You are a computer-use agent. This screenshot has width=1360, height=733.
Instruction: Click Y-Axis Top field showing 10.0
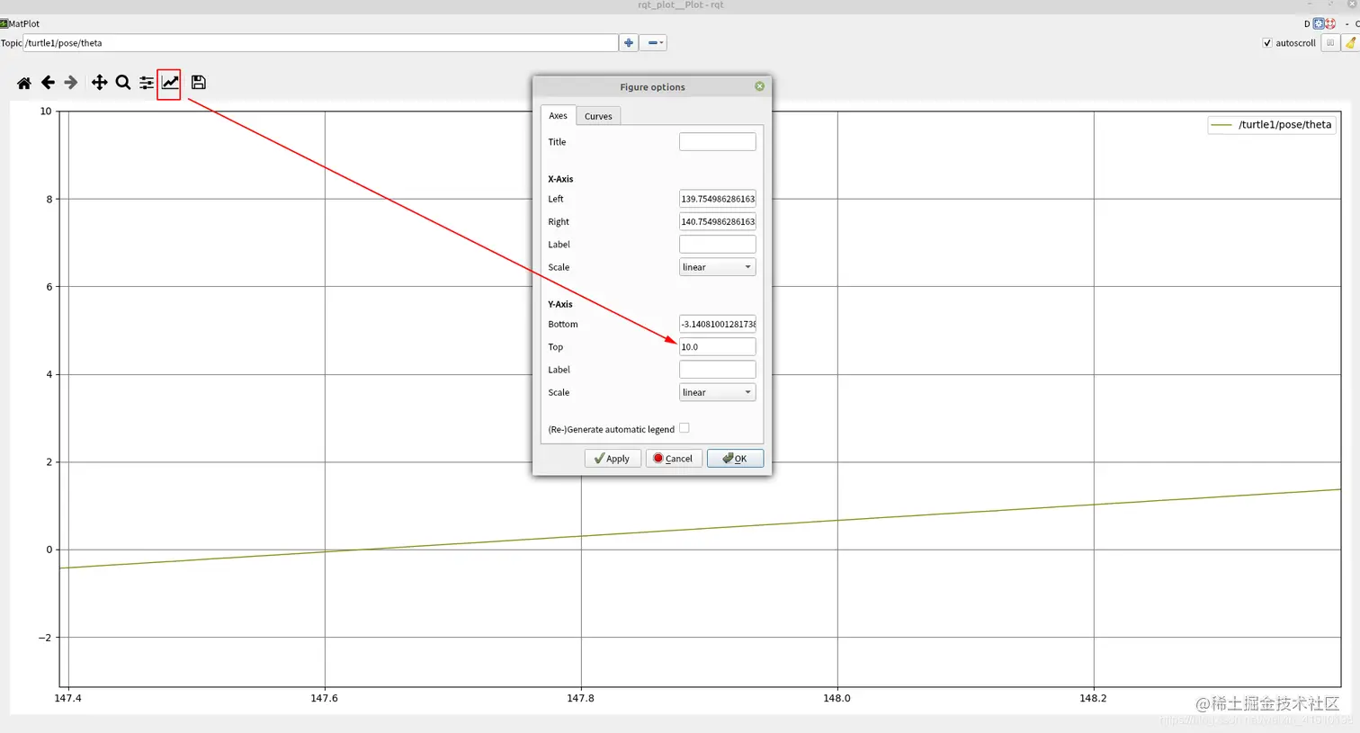click(x=717, y=347)
